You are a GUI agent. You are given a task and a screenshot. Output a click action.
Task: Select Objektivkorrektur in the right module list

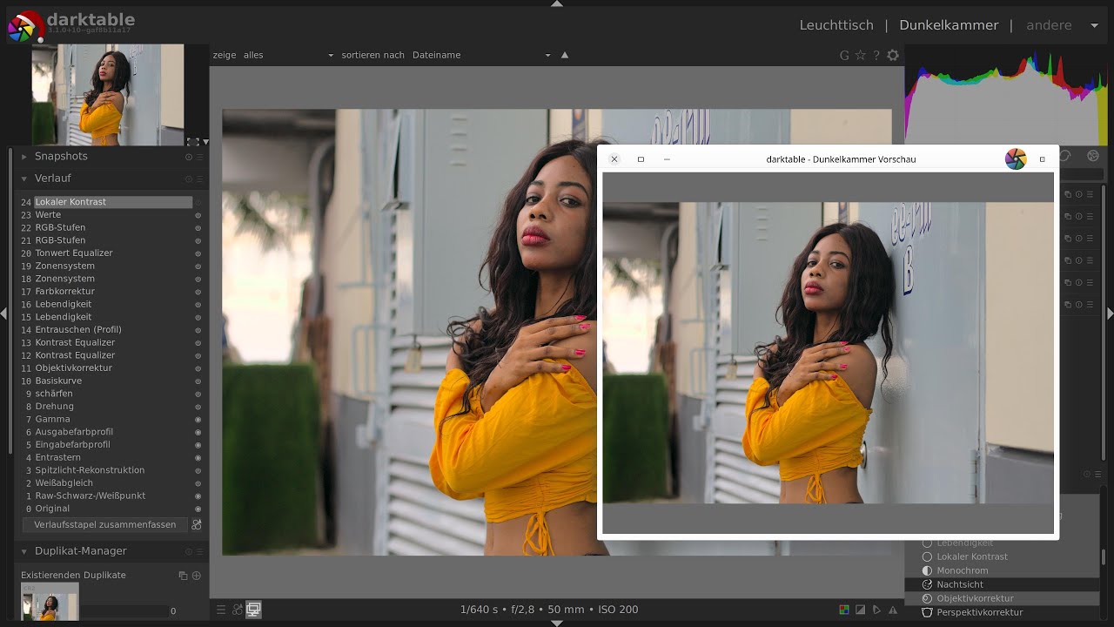click(x=1003, y=598)
